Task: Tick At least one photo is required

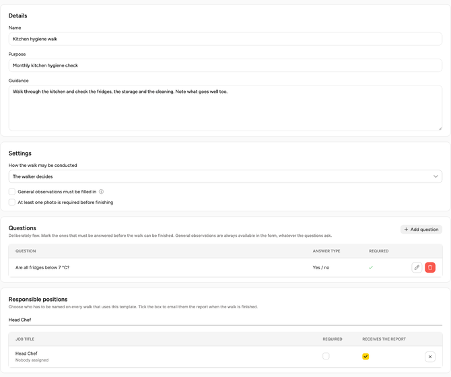Action: click(x=12, y=203)
